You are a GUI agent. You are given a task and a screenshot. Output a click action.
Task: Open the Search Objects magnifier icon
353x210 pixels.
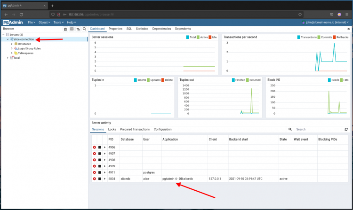pos(84,29)
